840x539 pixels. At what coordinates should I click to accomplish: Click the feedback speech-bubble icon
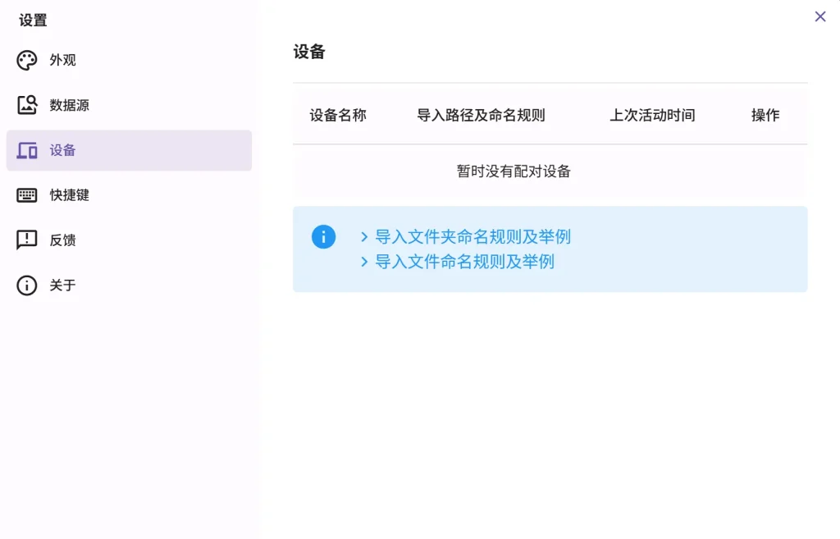coord(27,240)
